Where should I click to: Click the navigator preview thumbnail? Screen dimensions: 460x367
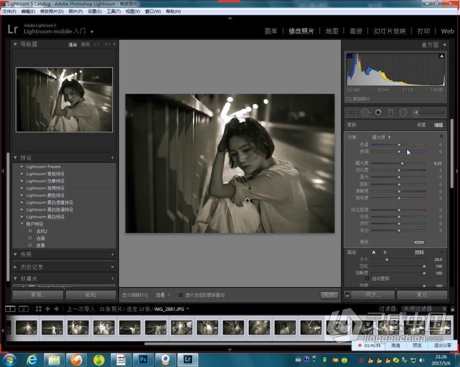point(64,100)
